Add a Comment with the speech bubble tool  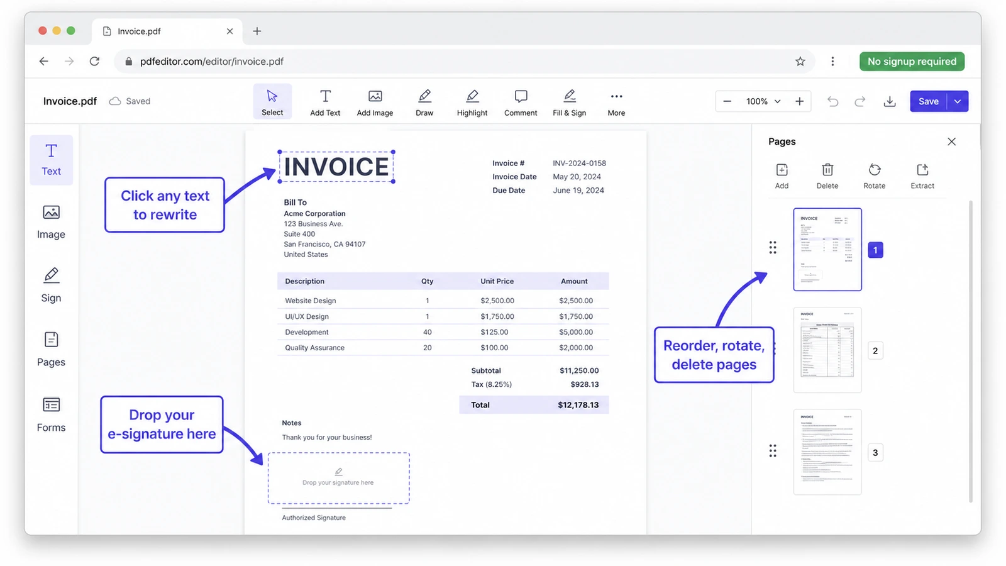pos(521,103)
